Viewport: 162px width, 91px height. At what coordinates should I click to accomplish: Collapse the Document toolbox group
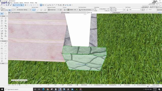(x=1, y=41)
